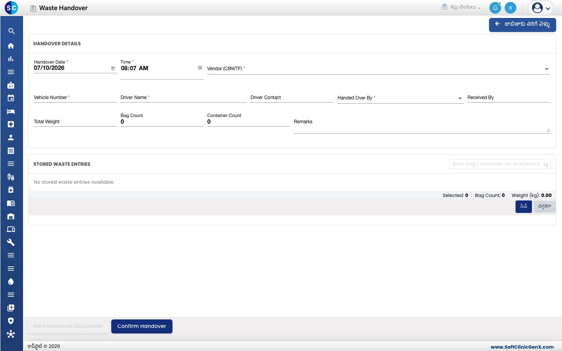Go back to list button
Image resolution: width=562 pixels, height=351 pixels.
pyautogui.click(x=522, y=25)
